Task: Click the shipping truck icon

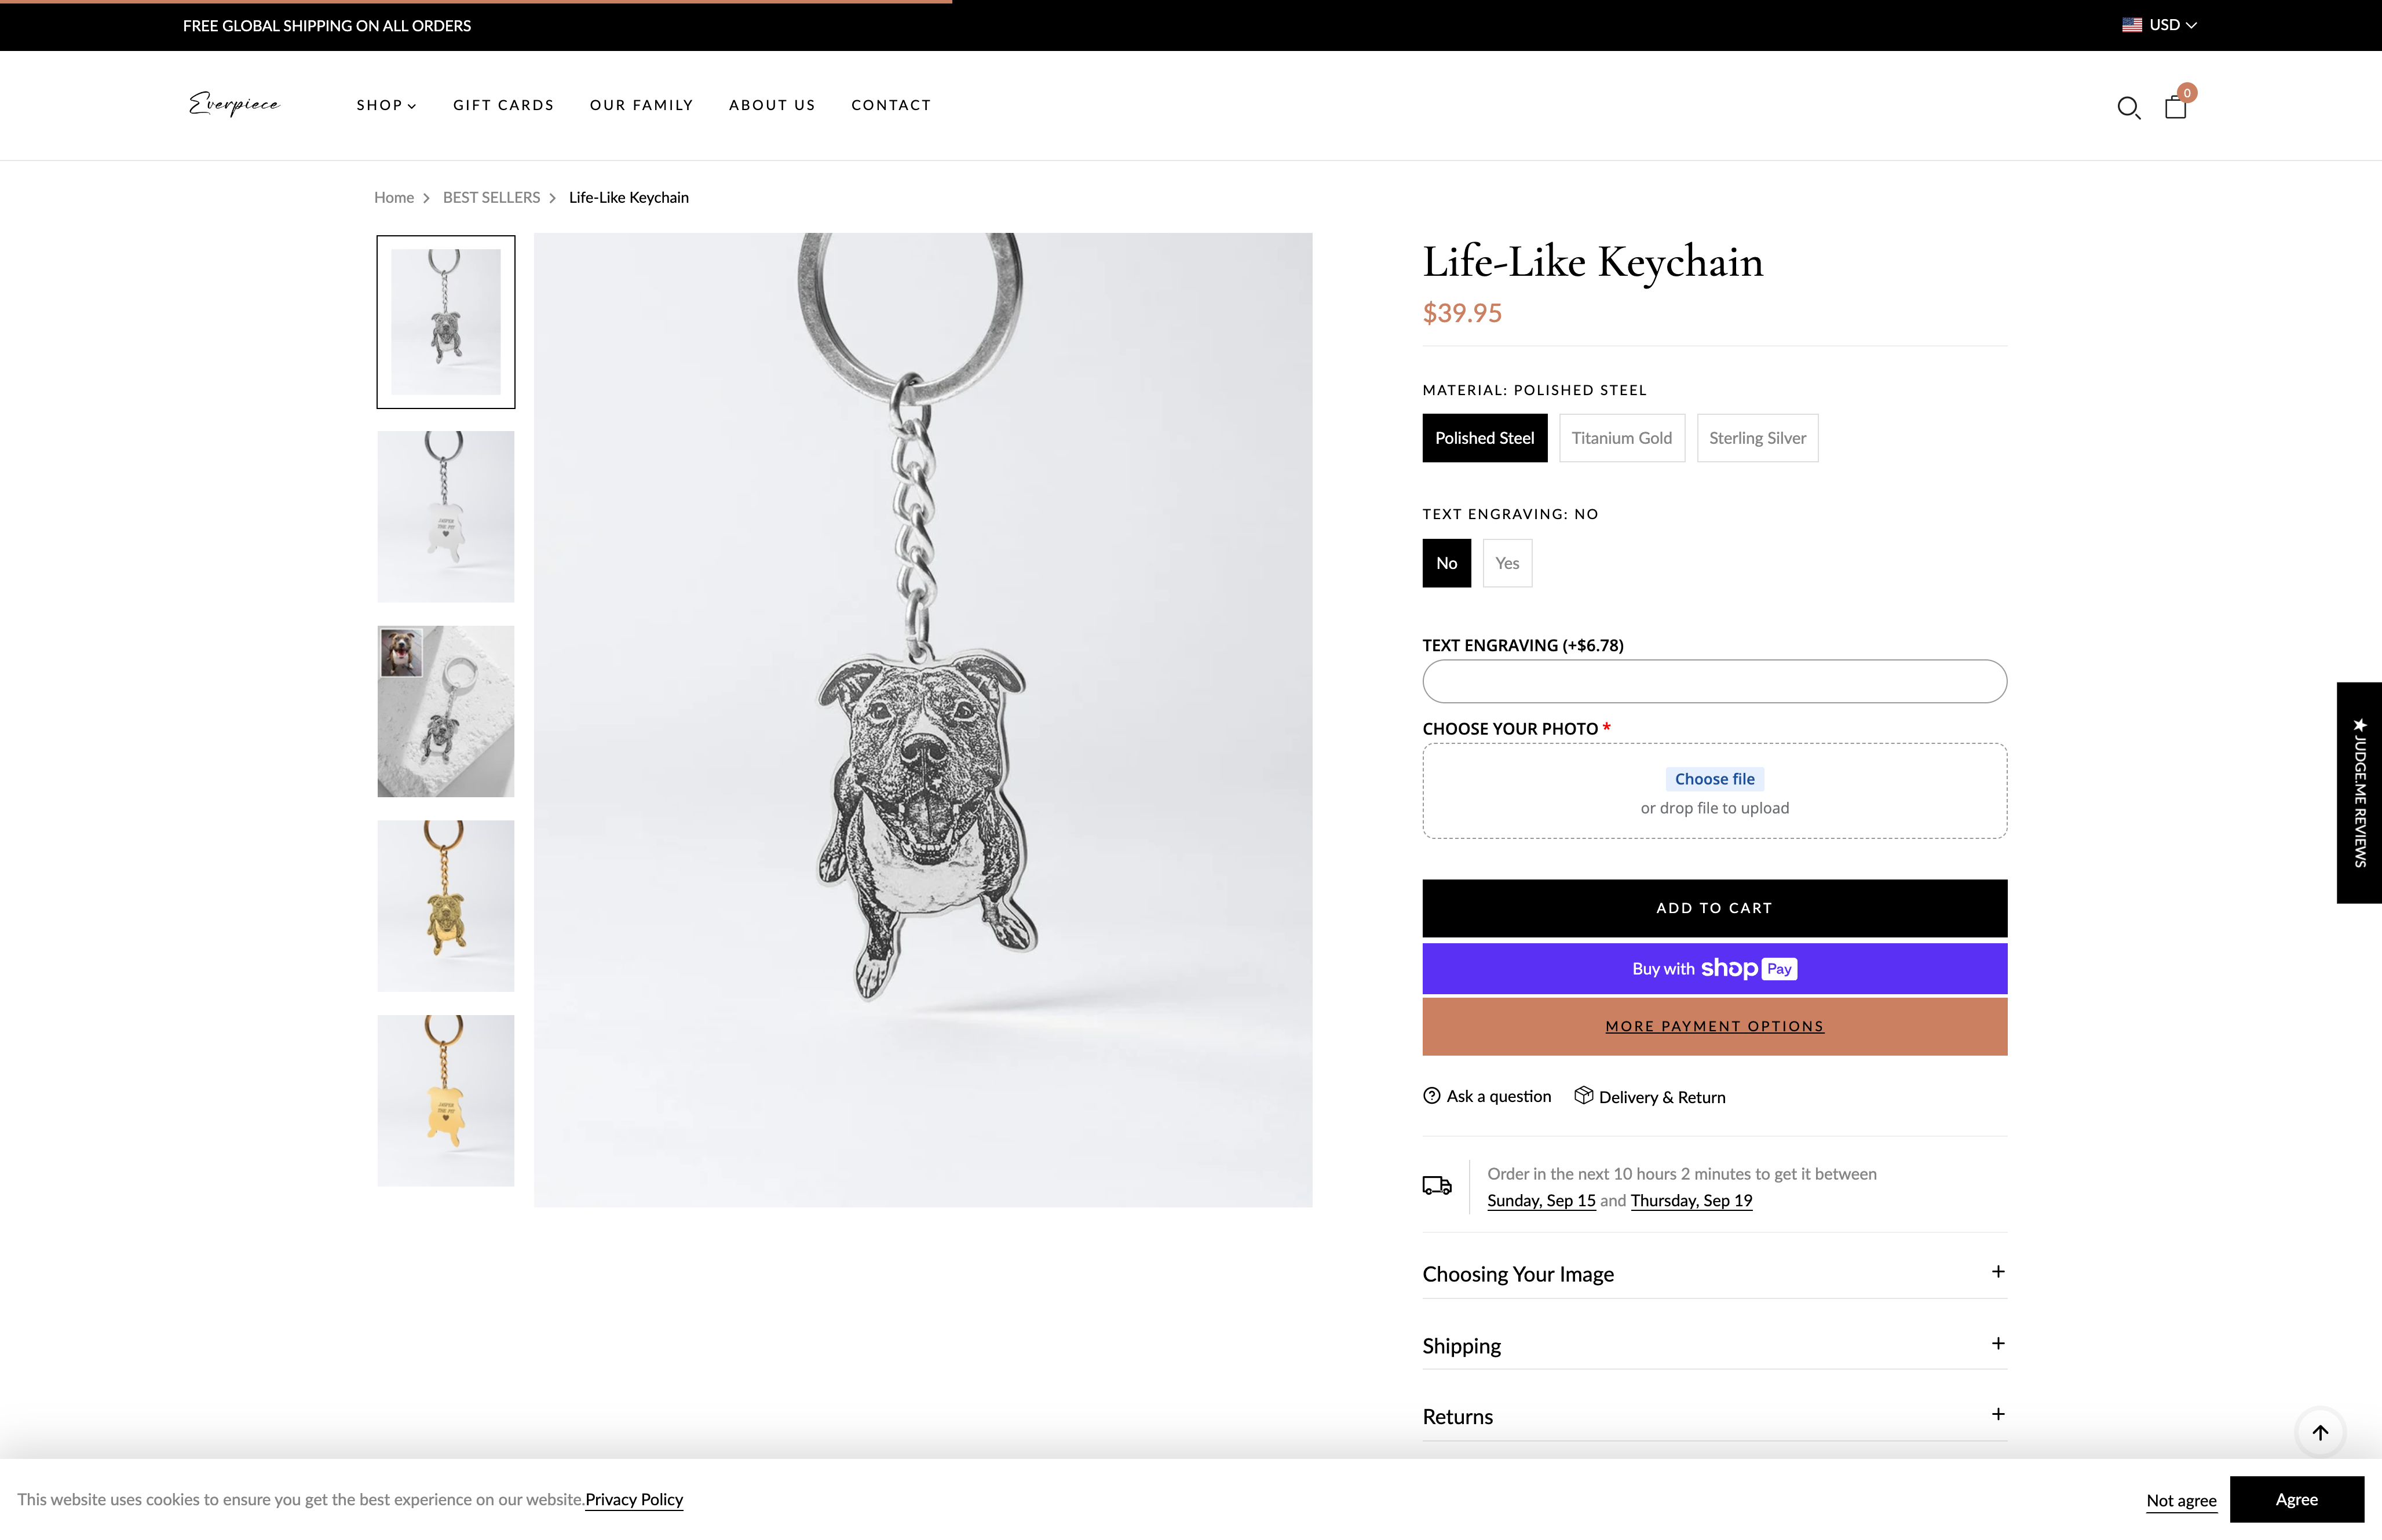Action: coord(1437,1186)
